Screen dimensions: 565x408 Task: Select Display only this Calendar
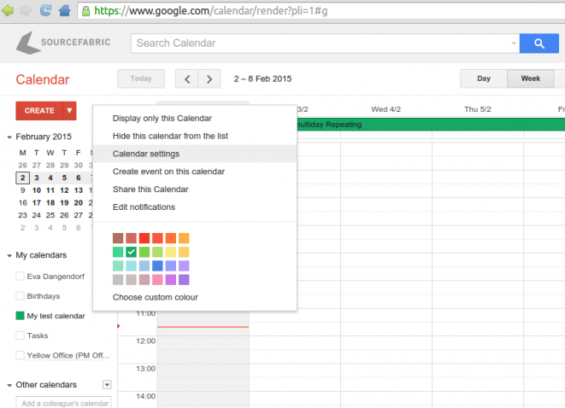coord(195,119)
